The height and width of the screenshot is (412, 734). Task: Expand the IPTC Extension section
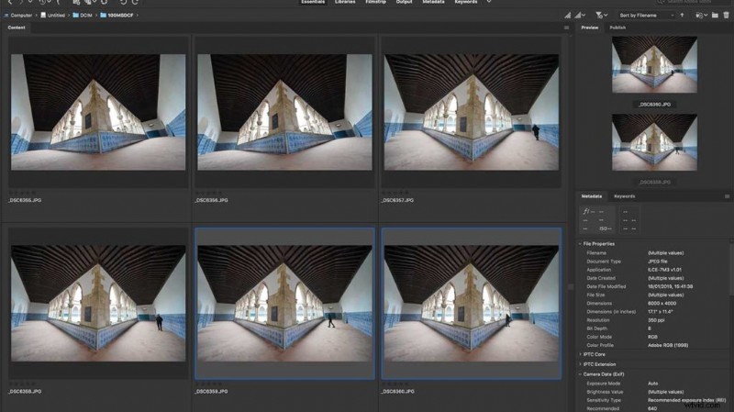(x=581, y=364)
